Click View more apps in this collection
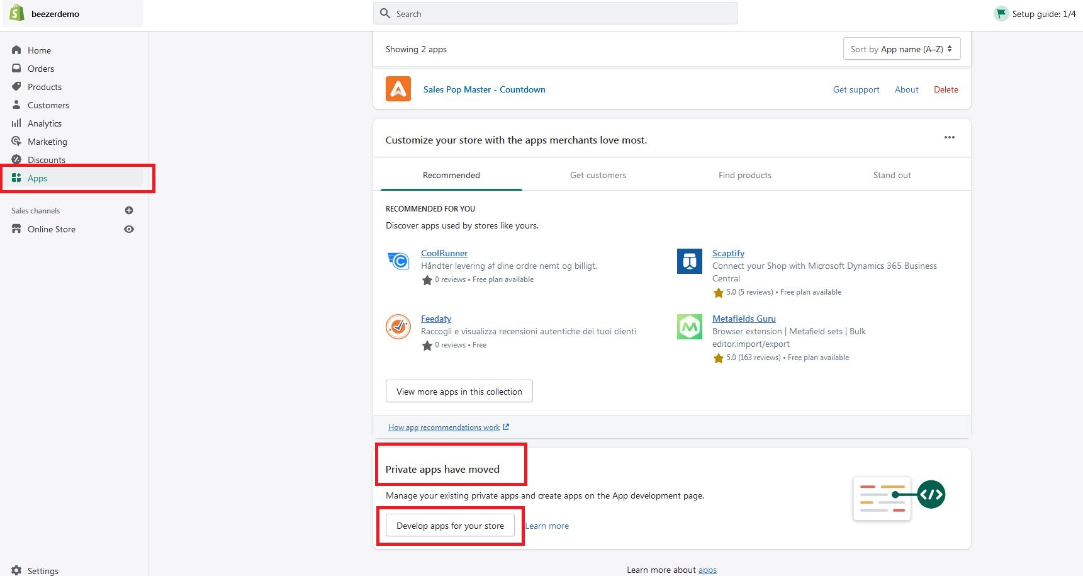 coord(459,392)
